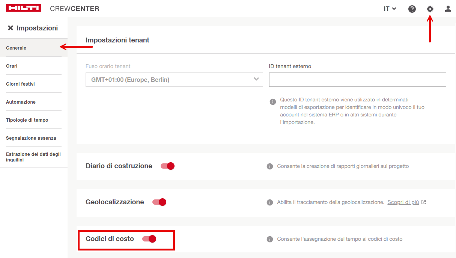Click the settings gear icon
456x258 pixels.
[x=430, y=9]
